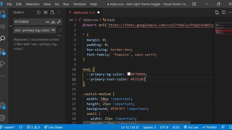Close unsaved styles.scss tab dot
The image size is (232, 130).
pyautogui.click(x=99, y=13)
